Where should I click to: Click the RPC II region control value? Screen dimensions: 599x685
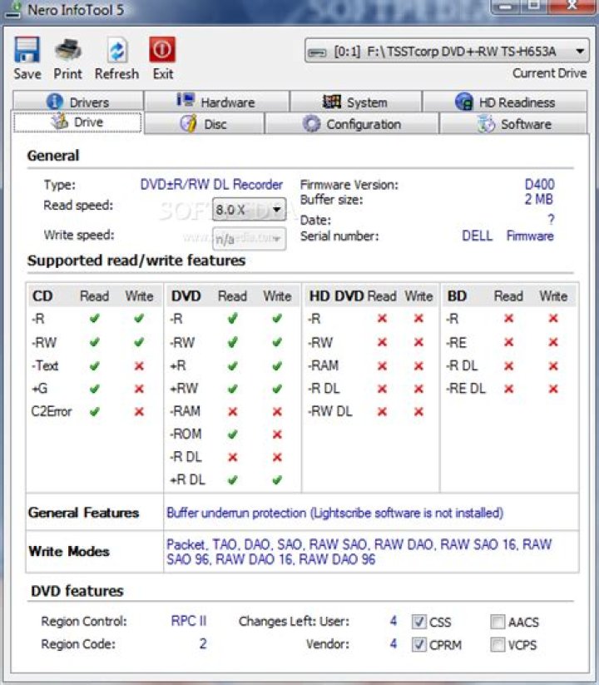[x=189, y=621]
